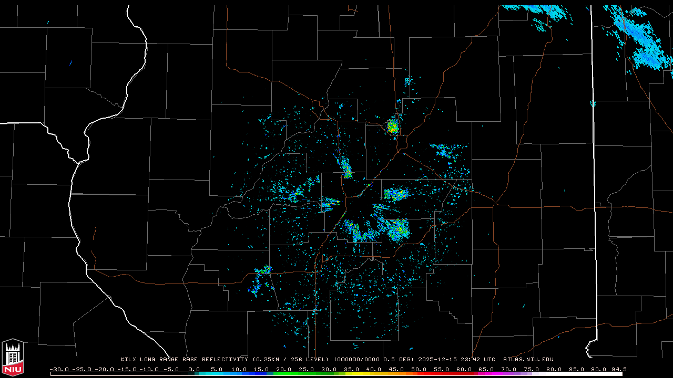Click the 5.0 dBZ cyan section of color scale
The image size is (673, 378).
click(217, 374)
